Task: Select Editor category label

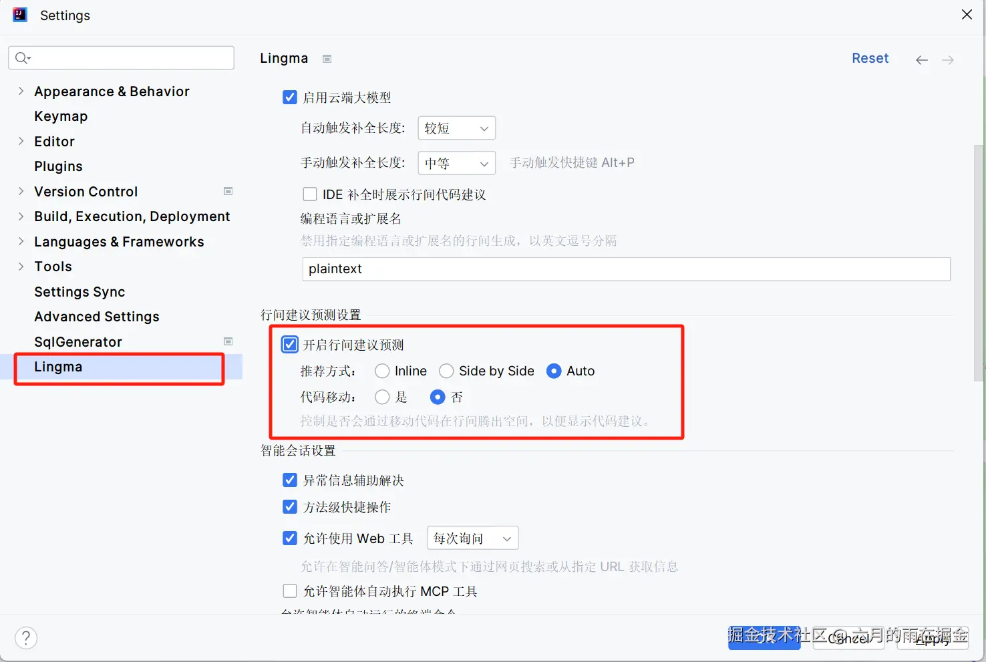Action: pyautogui.click(x=54, y=142)
